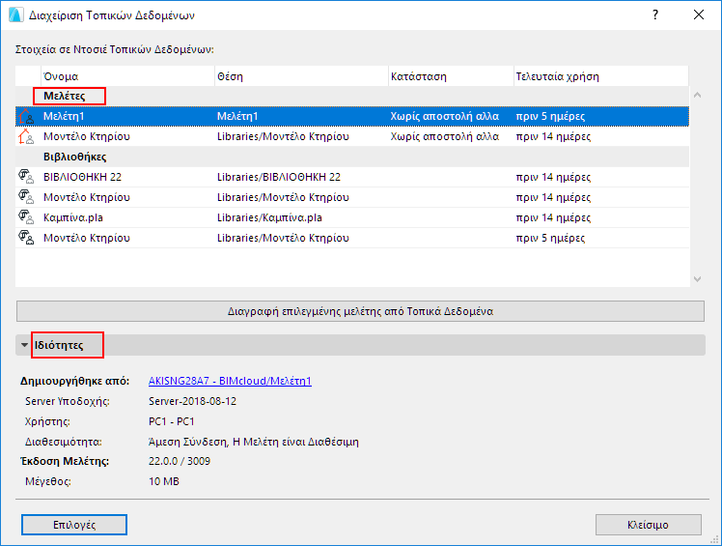The image size is (722, 546).
Task: Click the Επιλογές button
Action: [x=74, y=525]
